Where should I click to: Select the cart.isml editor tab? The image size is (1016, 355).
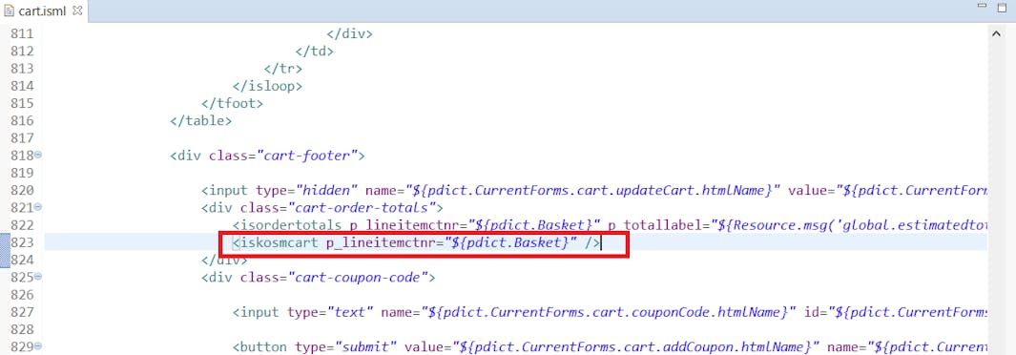43,11
